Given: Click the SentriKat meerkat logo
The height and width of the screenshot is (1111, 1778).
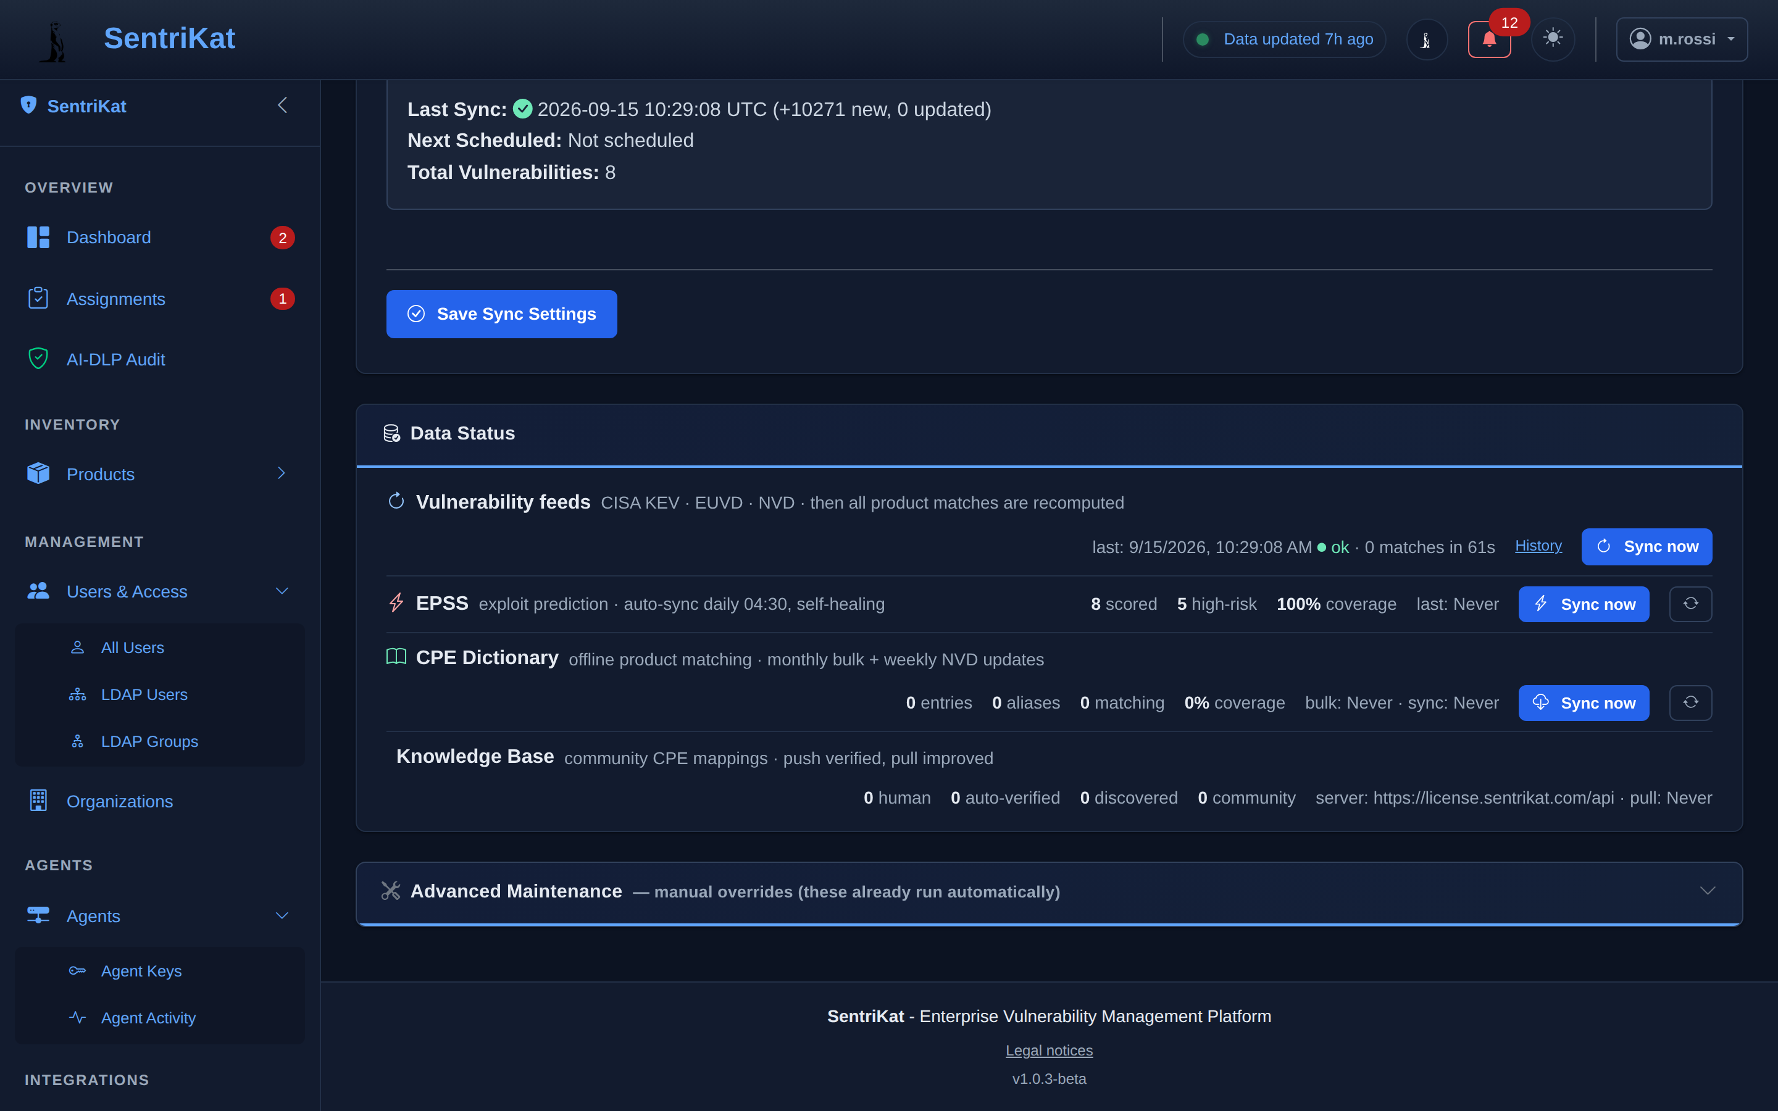Looking at the screenshot, I should (54, 40).
